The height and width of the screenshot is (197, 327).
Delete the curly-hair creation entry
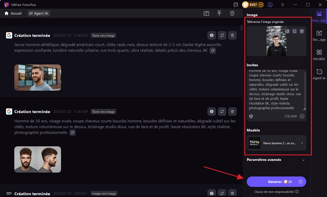pyautogui.click(x=232, y=112)
